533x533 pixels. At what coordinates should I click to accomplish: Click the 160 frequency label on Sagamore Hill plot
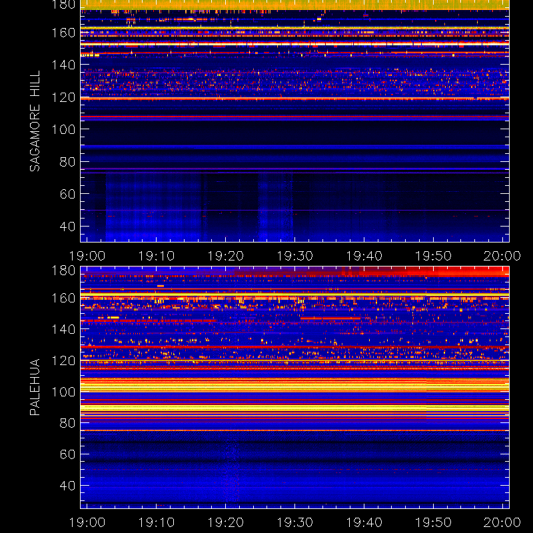click(63, 33)
